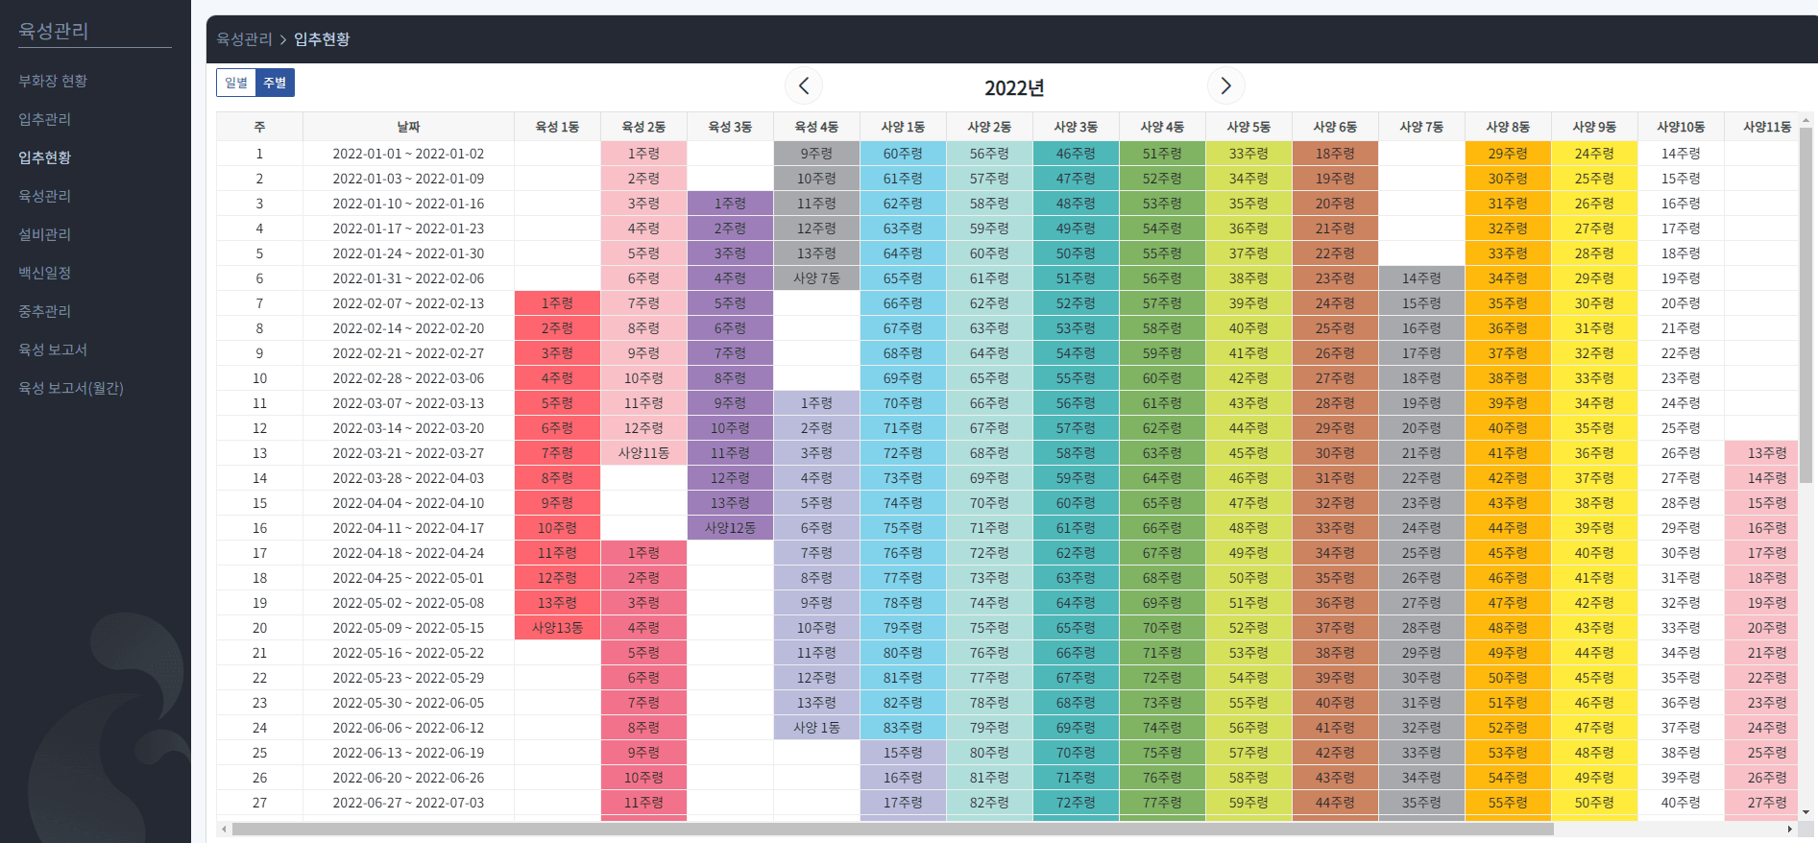Select the red 1주령 cell in 육성 1동

tap(557, 303)
